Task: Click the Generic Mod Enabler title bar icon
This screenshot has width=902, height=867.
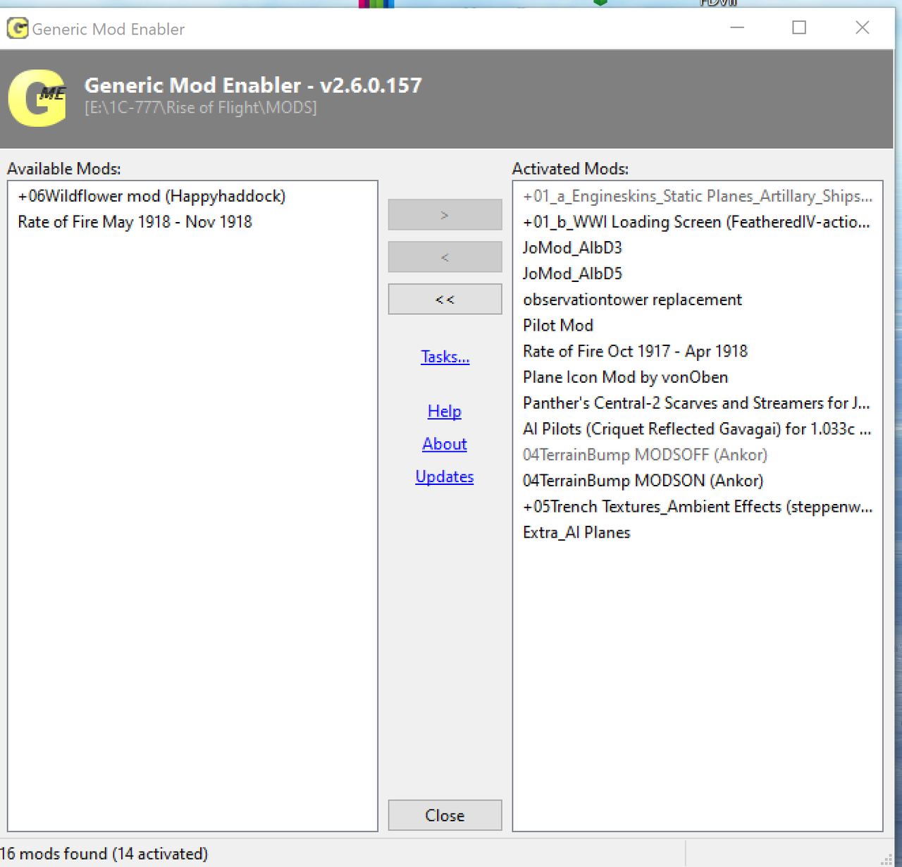Action: [17, 29]
